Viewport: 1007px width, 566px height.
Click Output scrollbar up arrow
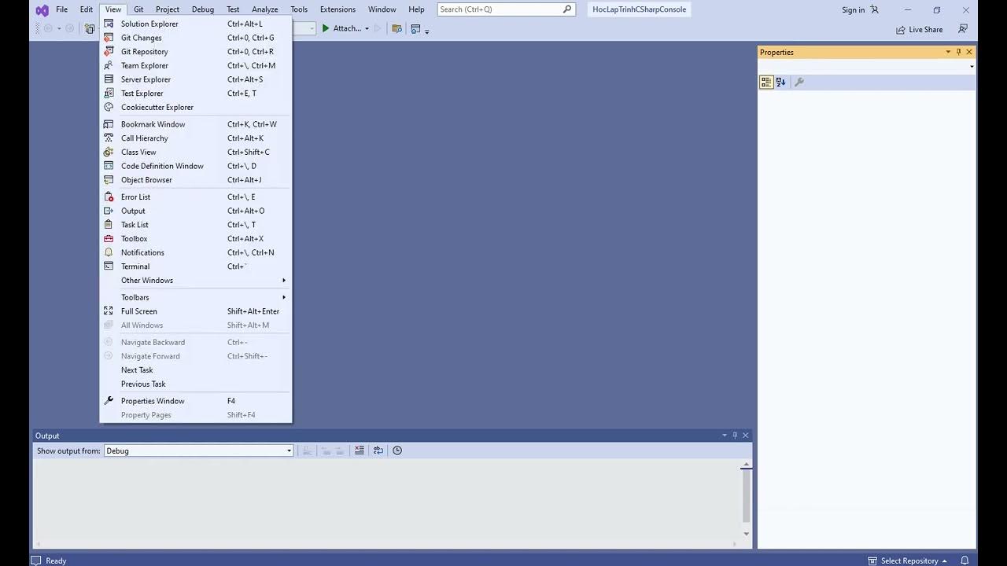pyautogui.click(x=747, y=465)
